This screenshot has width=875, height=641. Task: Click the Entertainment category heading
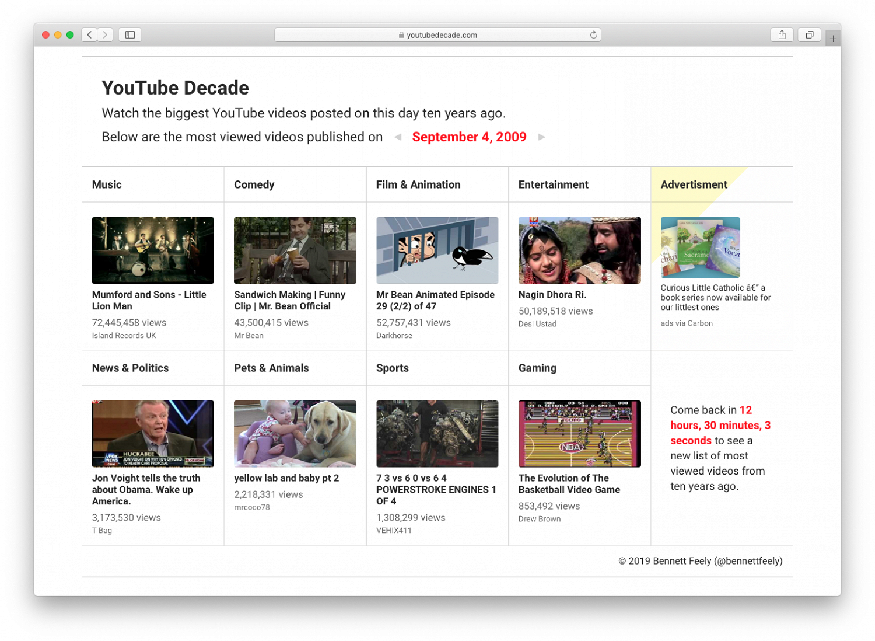pyautogui.click(x=554, y=184)
